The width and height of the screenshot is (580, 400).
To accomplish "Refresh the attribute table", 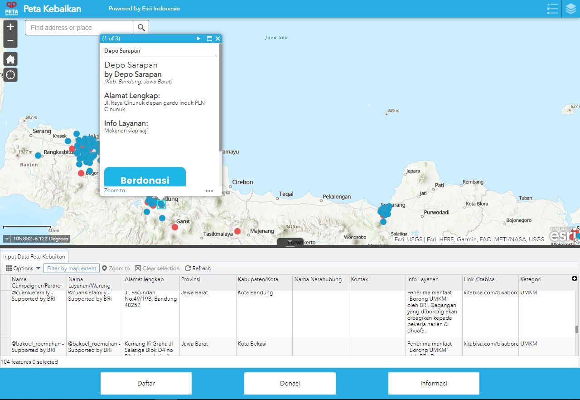I will 198,268.
